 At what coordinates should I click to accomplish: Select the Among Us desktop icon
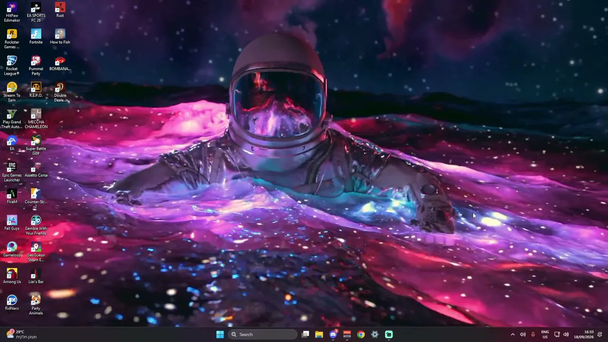[12, 276]
